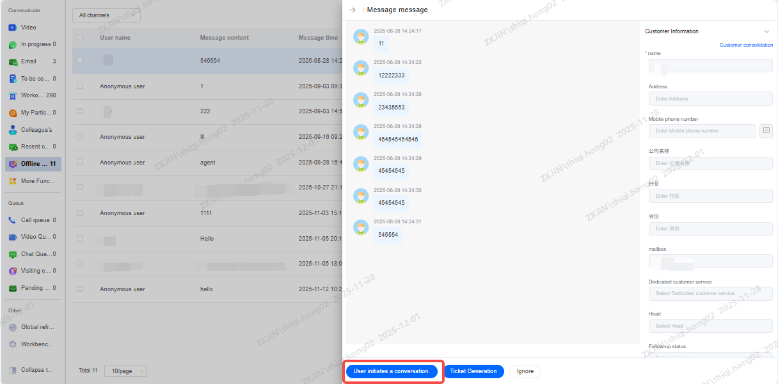Image resolution: width=778 pixels, height=384 pixels.
Task: Click the Ticket Generation button
Action: tap(473, 371)
